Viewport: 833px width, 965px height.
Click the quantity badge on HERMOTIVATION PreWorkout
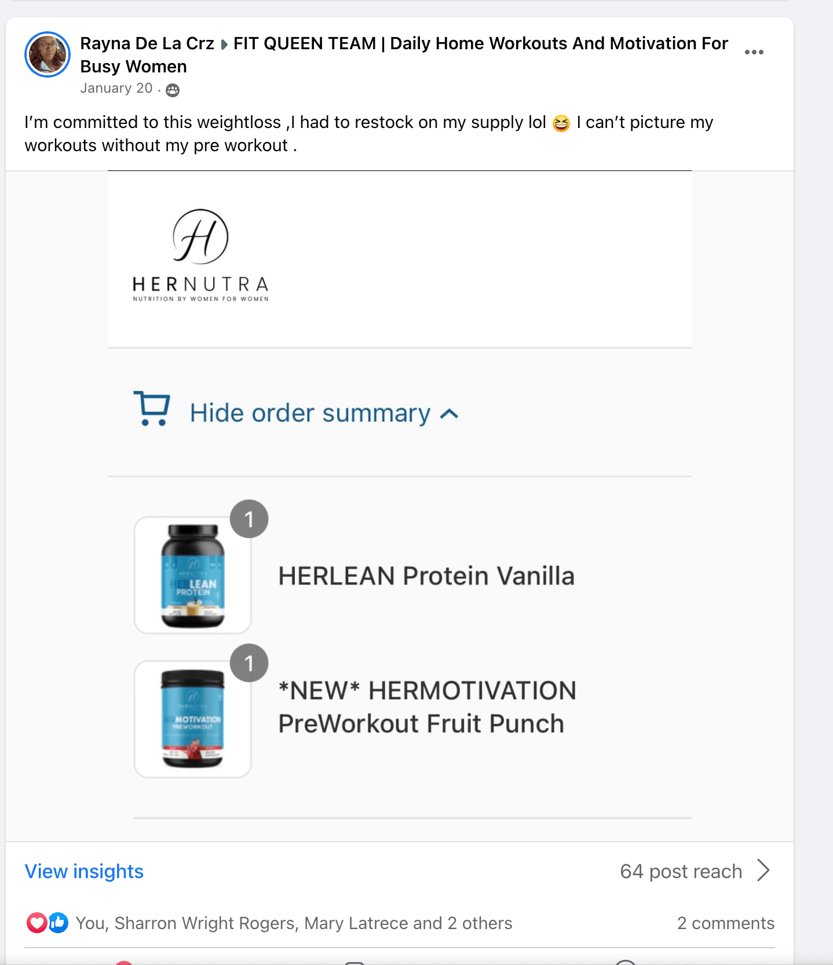[249, 663]
